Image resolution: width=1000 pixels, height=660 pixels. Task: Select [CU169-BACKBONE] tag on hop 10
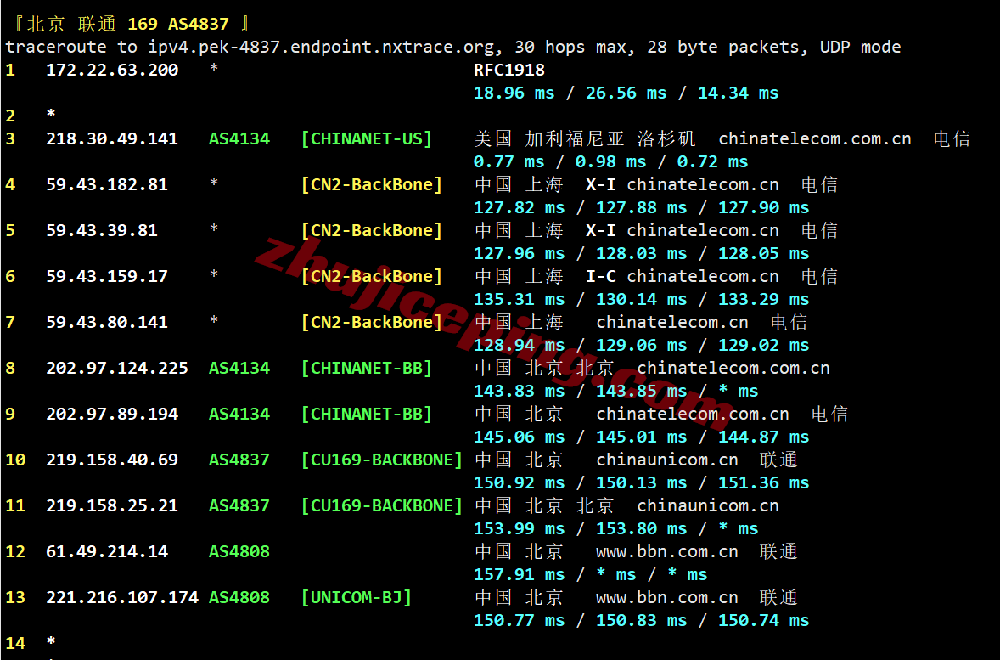click(382, 461)
